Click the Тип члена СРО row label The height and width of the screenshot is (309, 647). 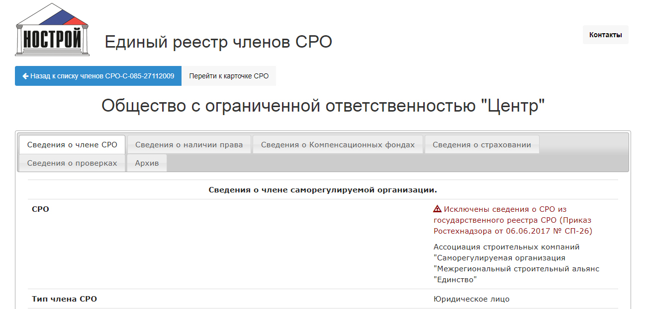pyautogui.click(x=64, y=299)
